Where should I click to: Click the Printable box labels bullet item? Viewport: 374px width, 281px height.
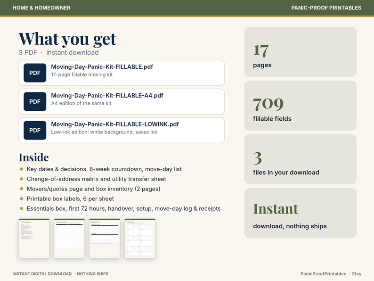pyautogui.click(x=70, y=198)
